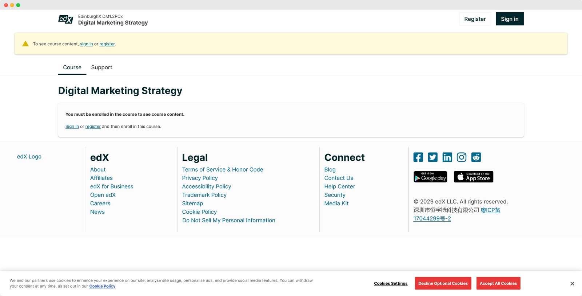The width and height of the screenshot is (582, 296).
Task: Click the macOS green maximize button
Action: [x=18, y=5]
